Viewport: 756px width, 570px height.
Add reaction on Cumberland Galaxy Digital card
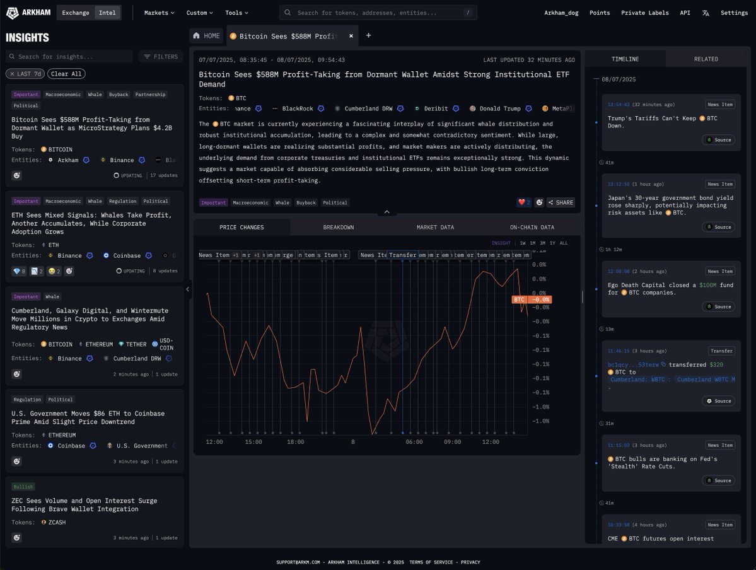[x=17, y=374]
